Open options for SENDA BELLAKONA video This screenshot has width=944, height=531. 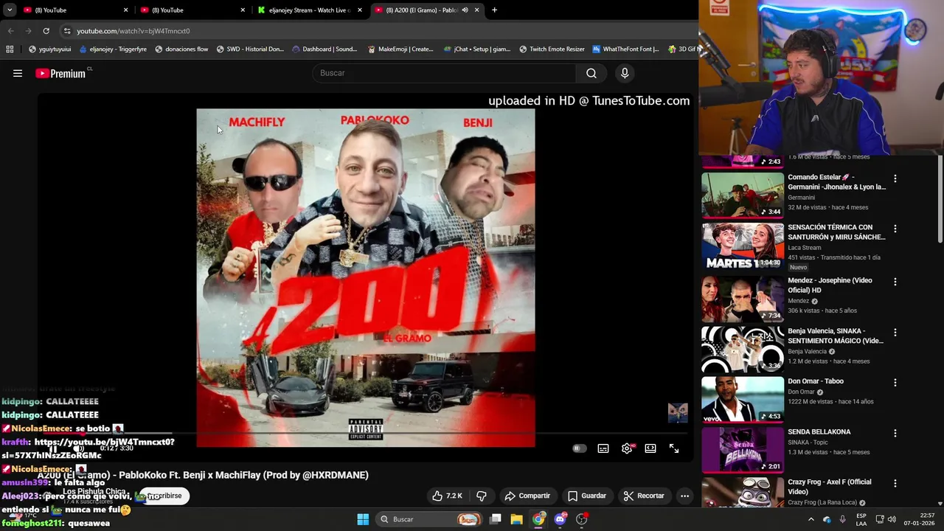pos(895,433)
